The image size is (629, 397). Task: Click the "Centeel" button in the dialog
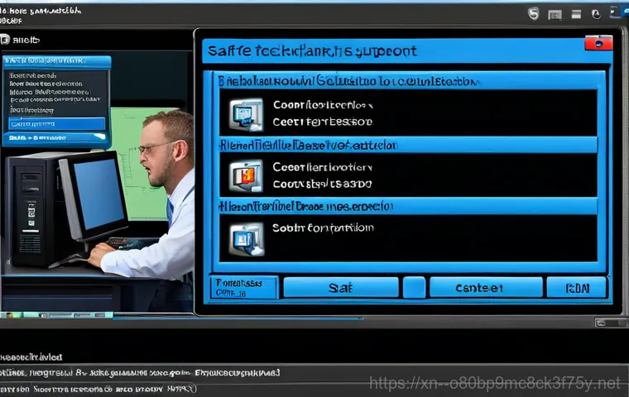click(x=478, y=288)
